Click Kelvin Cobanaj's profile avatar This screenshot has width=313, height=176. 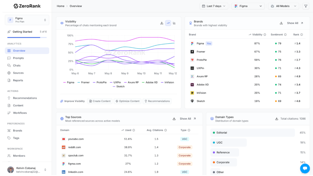[11, 170]
